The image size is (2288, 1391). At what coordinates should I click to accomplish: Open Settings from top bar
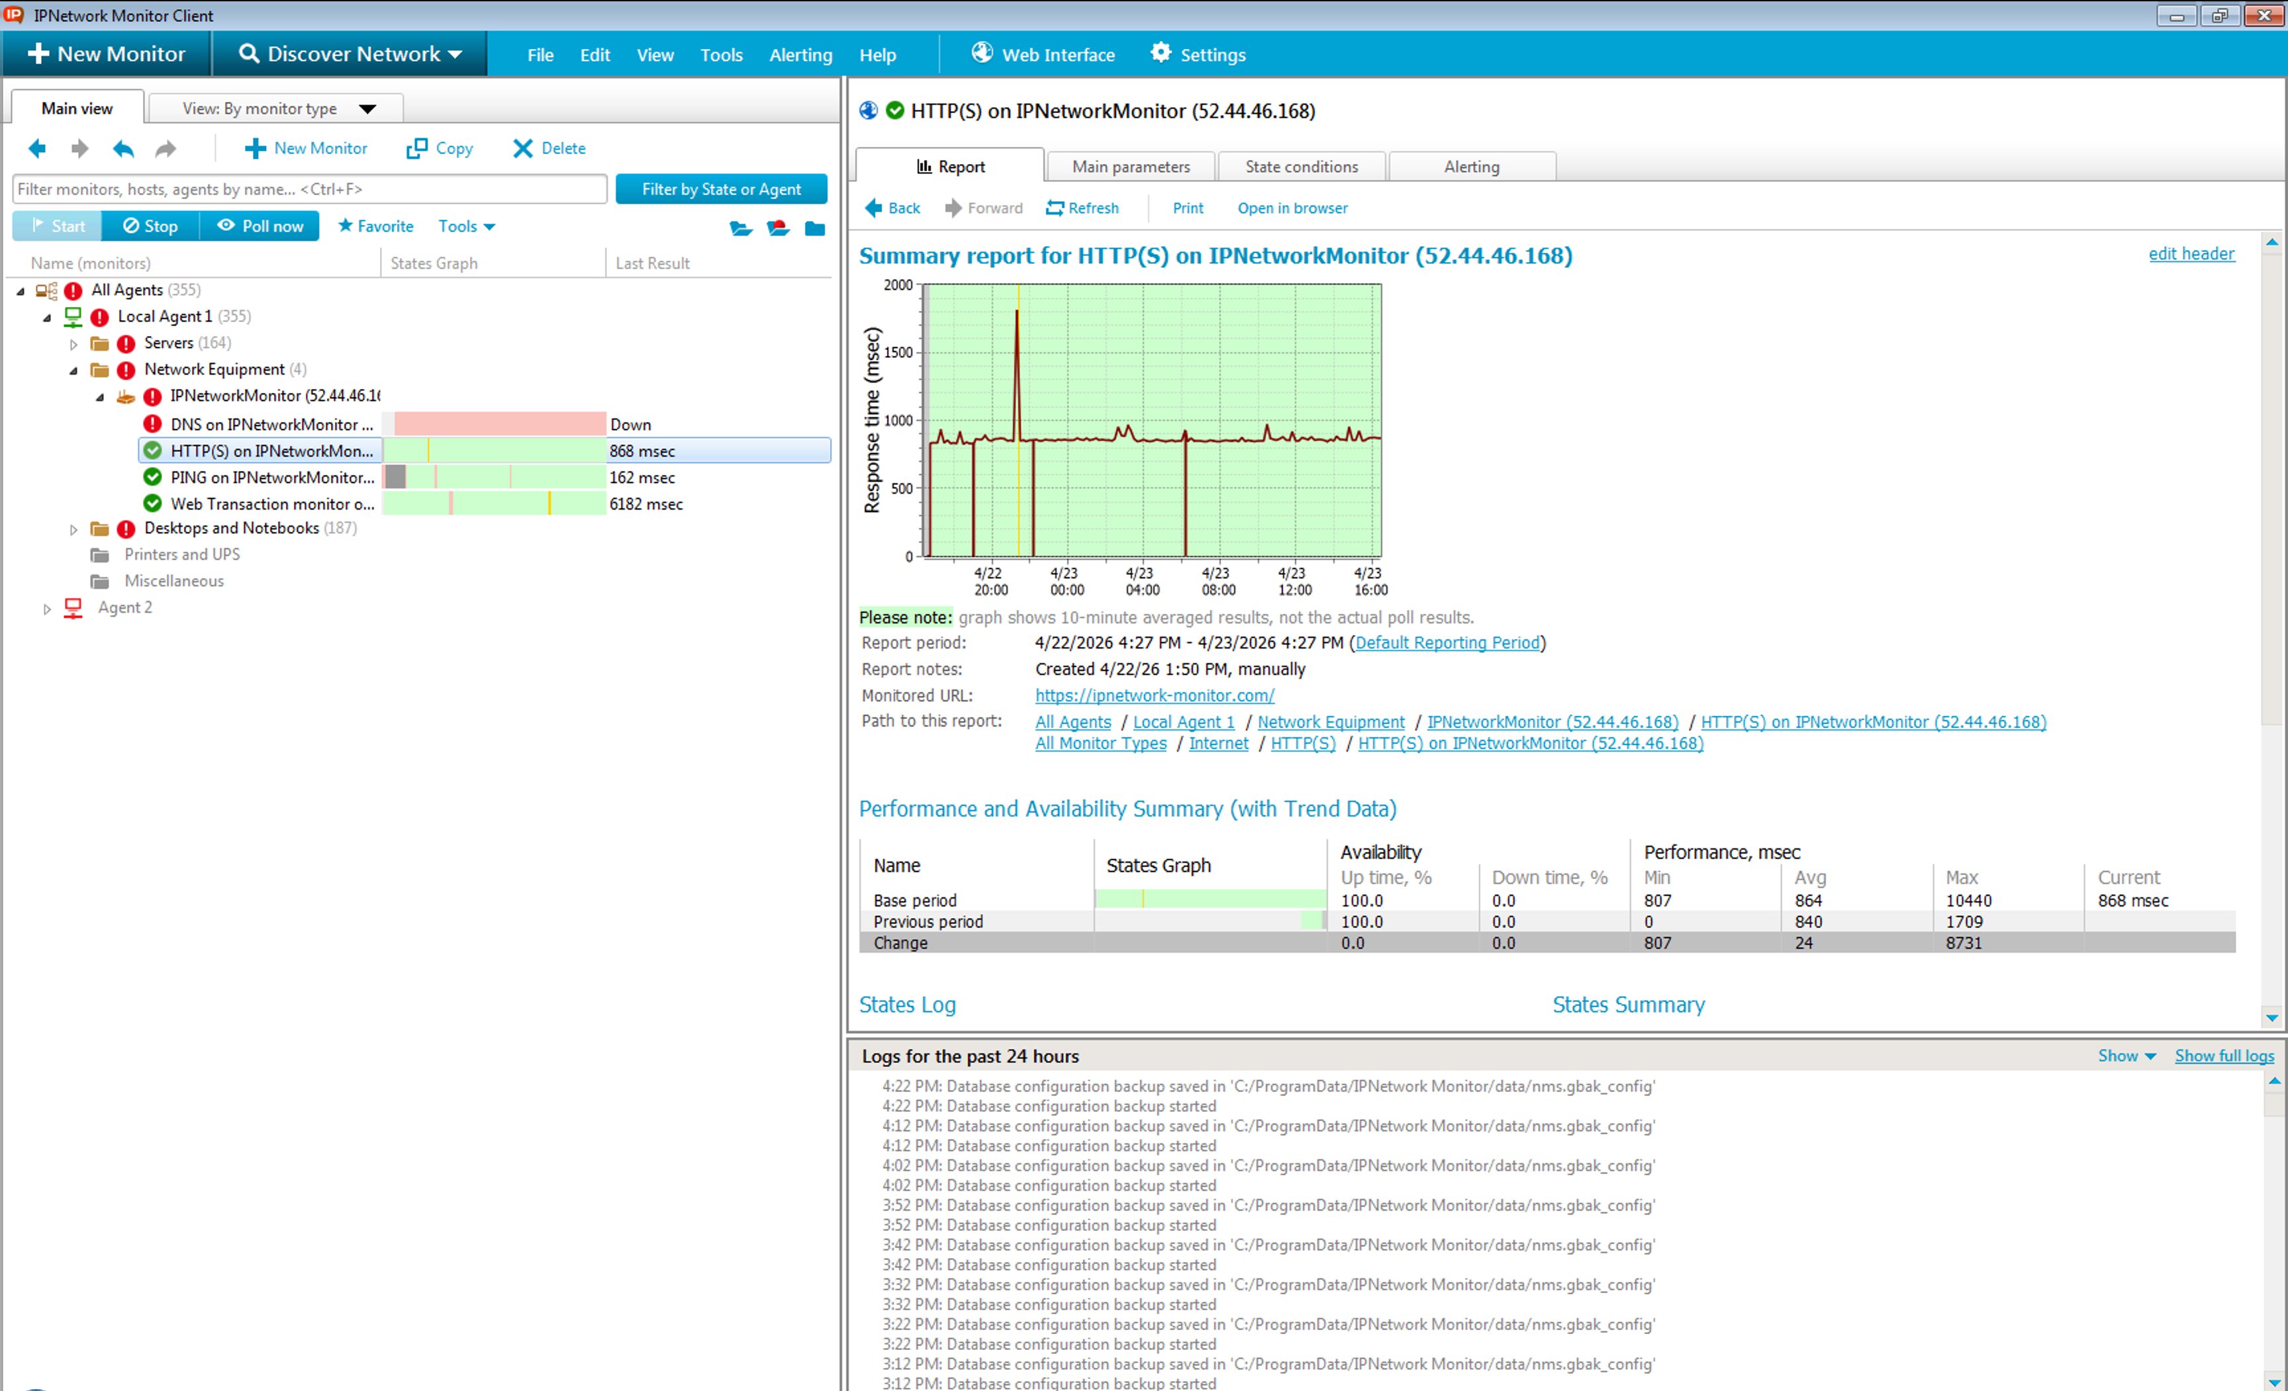click(x=1198, y=54)
